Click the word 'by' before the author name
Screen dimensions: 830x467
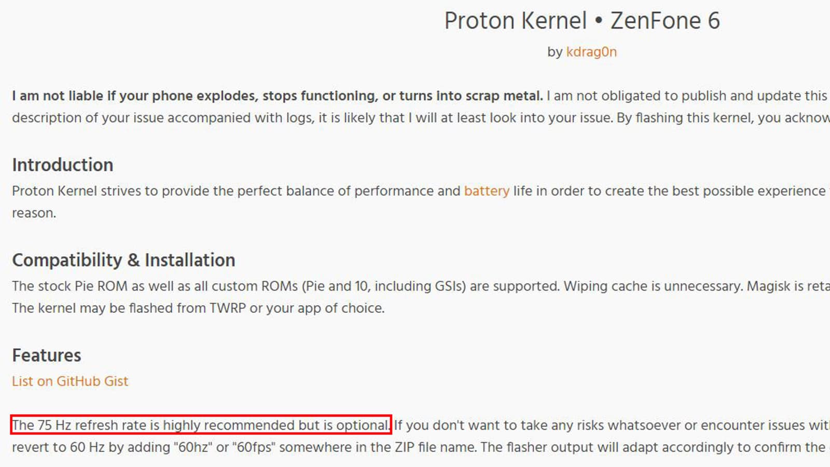tap(555, 52)
